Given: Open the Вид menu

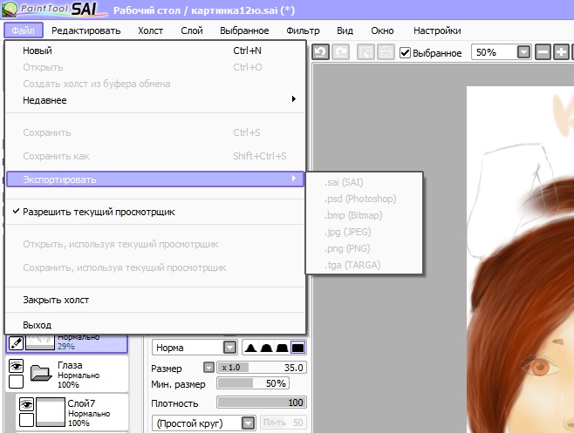Looking at the screenshot, I should [x=345, y=30].
